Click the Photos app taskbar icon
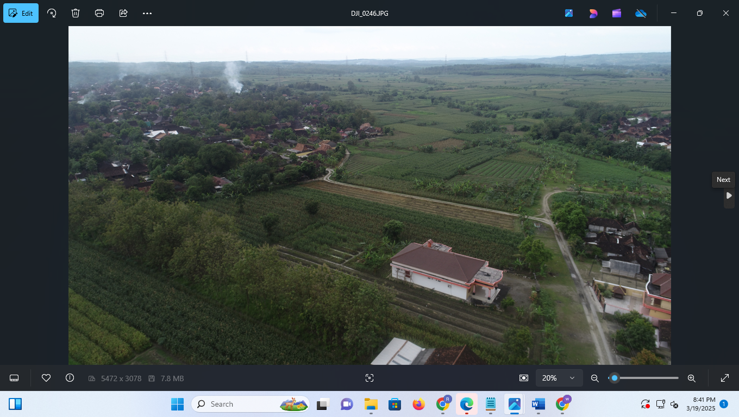 (x=515, y=404)
